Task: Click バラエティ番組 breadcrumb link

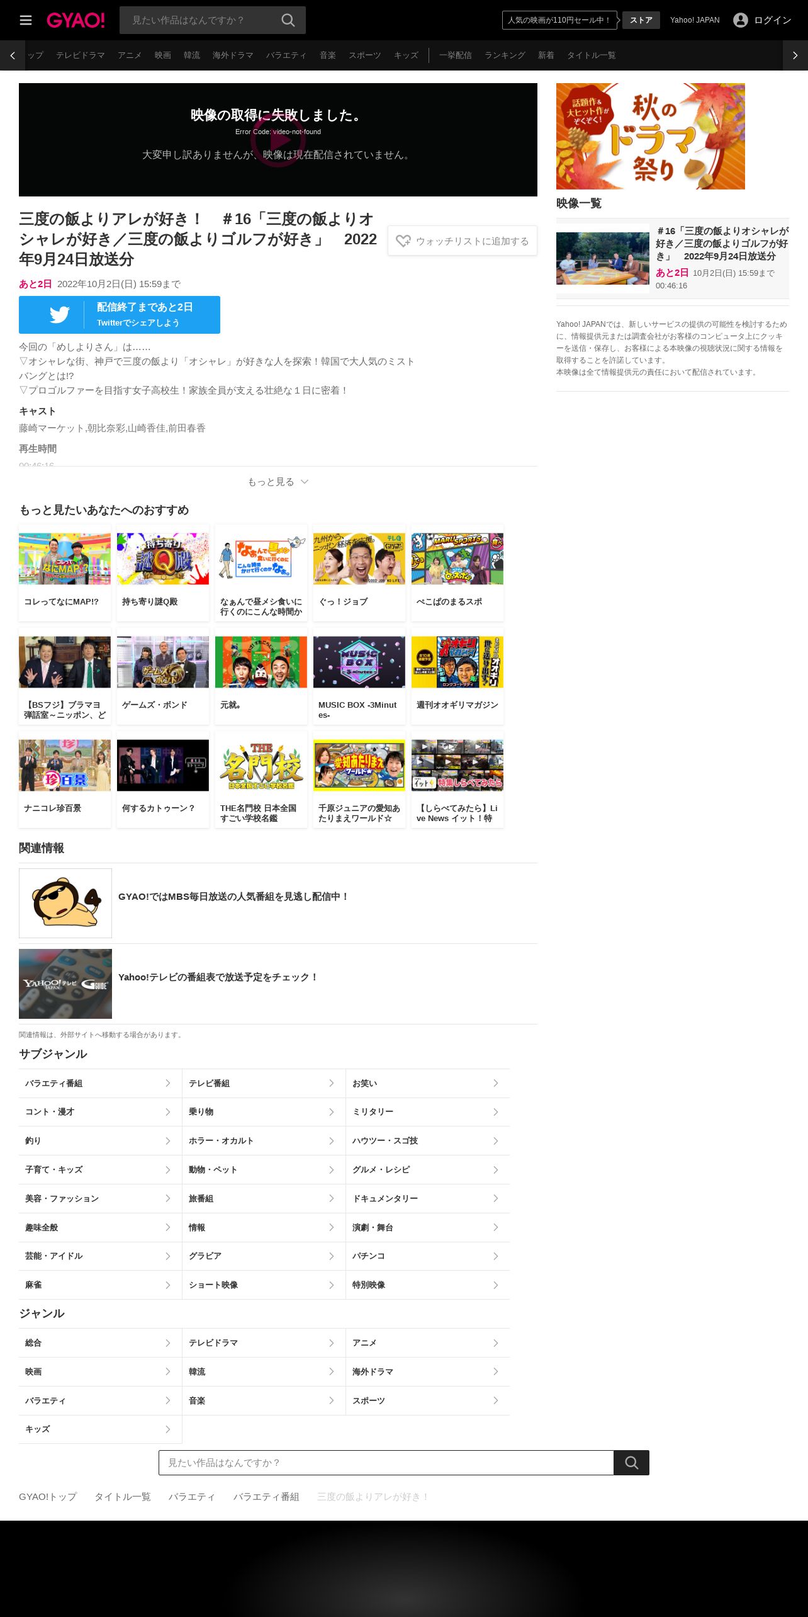Action: coord(266,1497)
